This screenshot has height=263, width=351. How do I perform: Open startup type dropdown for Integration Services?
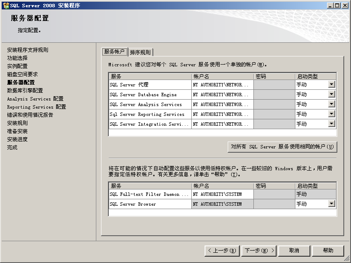pos(332,124)
